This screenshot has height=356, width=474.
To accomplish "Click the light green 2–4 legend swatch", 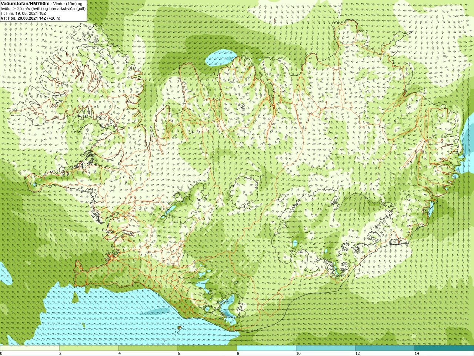I will (89, 348).
